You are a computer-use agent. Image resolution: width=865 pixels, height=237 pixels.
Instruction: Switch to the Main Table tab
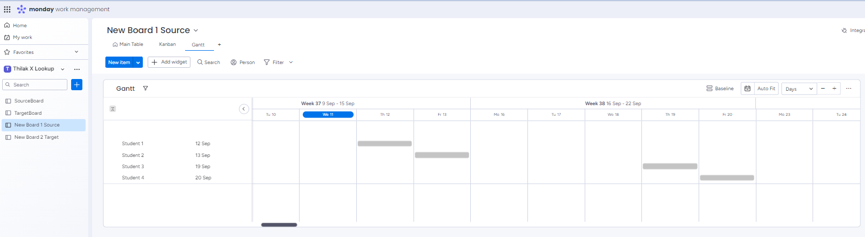pyautogui.click(x=128, y=45)
